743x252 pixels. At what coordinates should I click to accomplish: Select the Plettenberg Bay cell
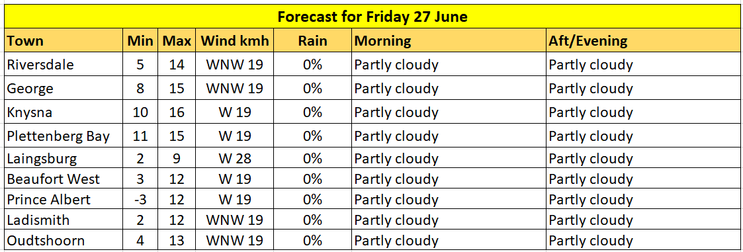tap(64, 136)
